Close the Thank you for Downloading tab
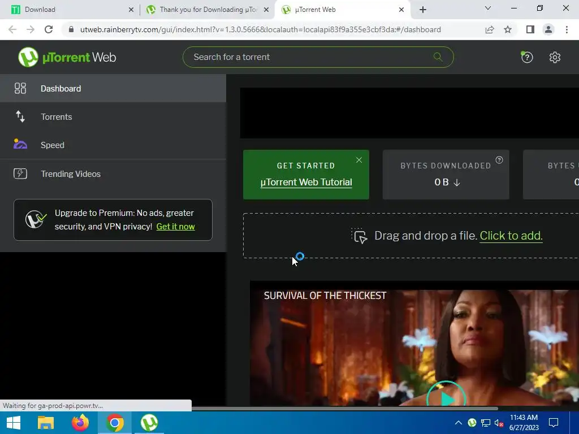 [266, 10]
